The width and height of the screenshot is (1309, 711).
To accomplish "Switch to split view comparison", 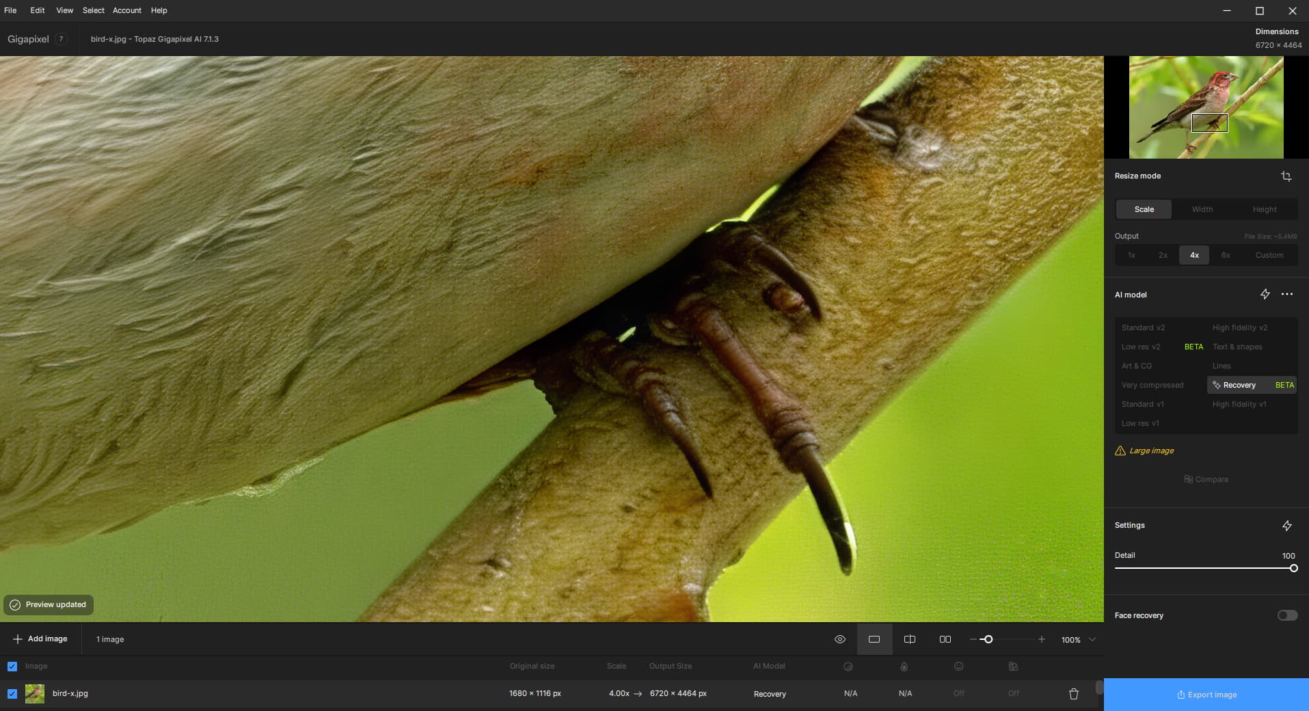I will coord(909,639).
